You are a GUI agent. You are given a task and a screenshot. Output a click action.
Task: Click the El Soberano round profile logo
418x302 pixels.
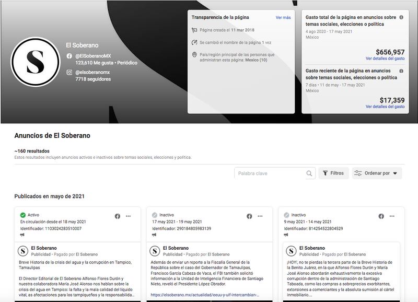(36, 62)
